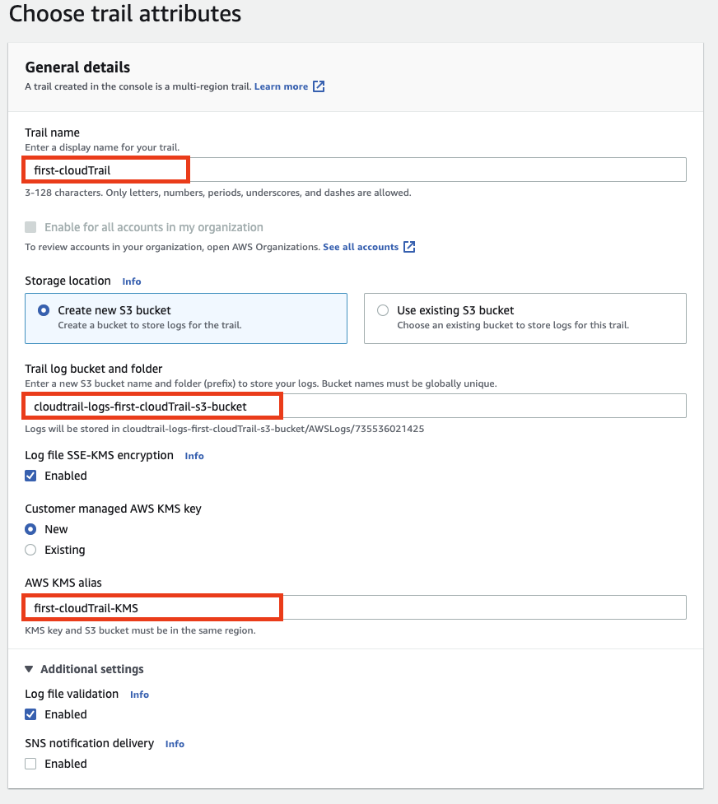Toggle Log file validation Enabled checkbox
Screen dimensions: 718x804
(30, 714)
